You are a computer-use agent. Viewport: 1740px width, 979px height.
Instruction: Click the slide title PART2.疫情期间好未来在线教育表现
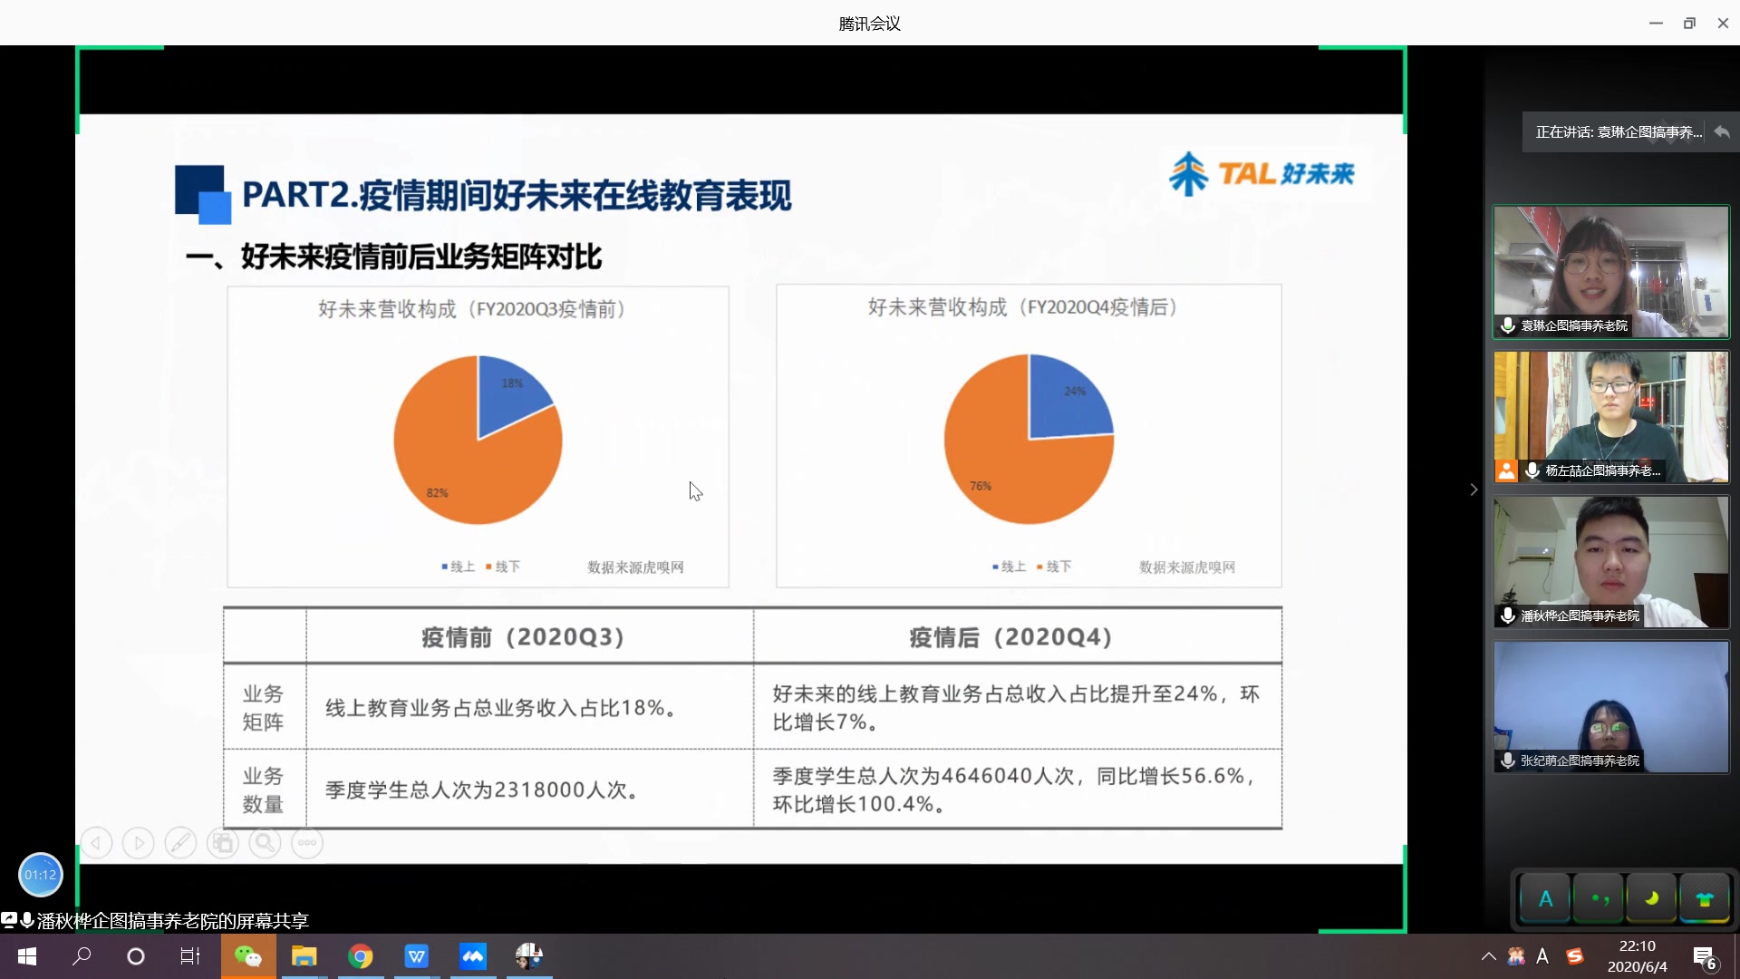pyautogui.click(x=517, y=195)
